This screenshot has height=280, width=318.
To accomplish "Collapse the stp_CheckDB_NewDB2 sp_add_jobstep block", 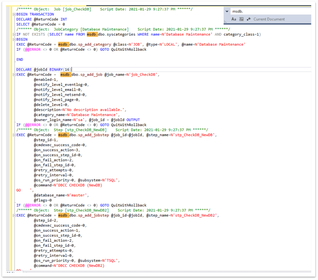I will [14, 215].
